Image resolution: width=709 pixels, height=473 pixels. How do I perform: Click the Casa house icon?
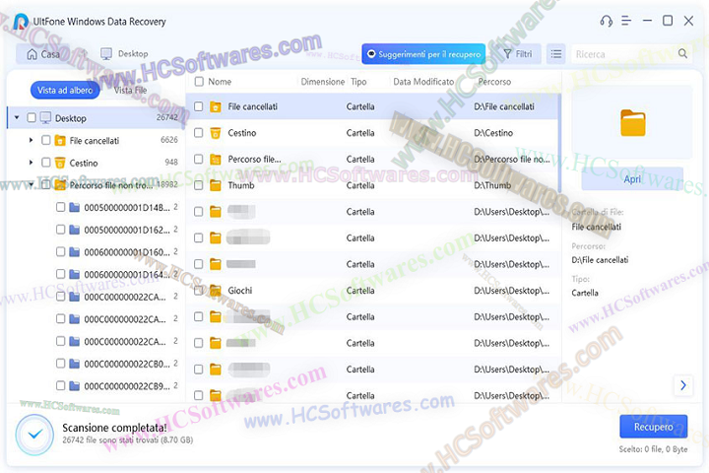(32, 54)
